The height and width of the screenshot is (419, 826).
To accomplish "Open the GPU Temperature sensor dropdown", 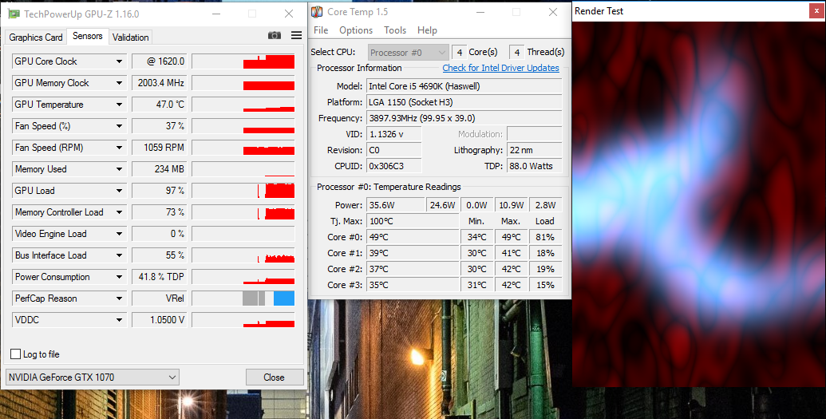I will coord(119,105).
